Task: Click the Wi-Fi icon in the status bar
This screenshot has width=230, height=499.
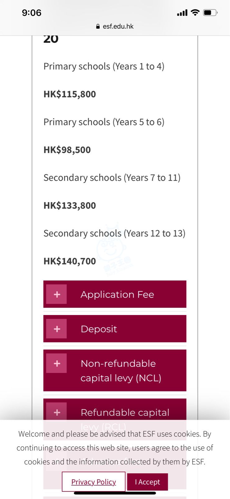Action: click(x=195, y=12)
